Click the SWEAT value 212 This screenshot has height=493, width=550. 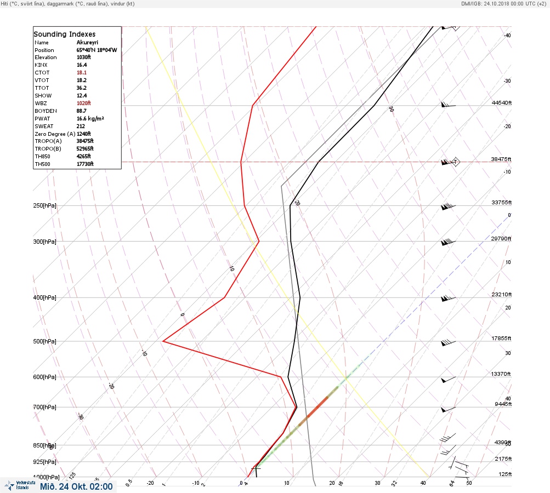pos(81,126)
